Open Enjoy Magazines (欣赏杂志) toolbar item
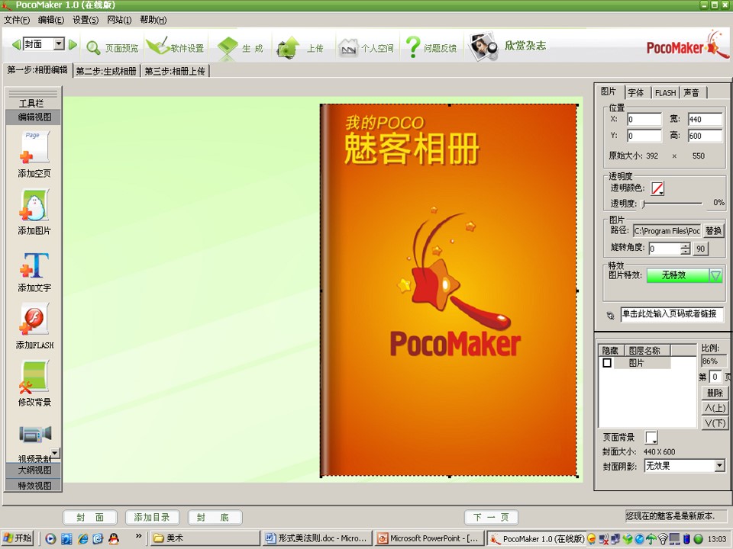 [x=509, y=46]
